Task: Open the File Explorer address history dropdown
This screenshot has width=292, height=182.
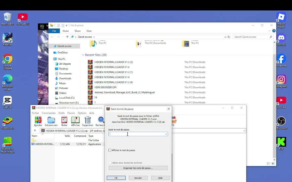Action: (x=225, y=37)
